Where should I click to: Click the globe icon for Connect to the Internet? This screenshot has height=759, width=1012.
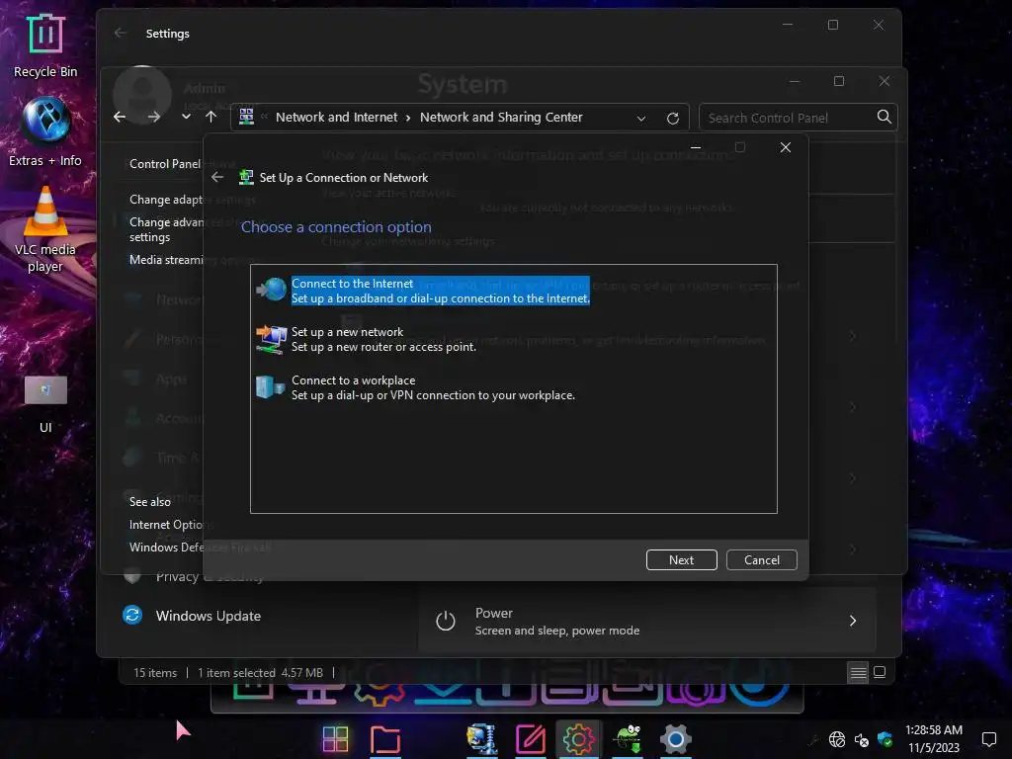[x=272, y=290]
